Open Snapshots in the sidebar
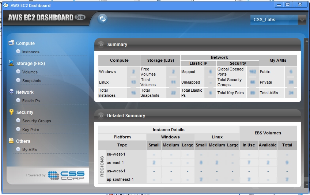 coord(32,81)
